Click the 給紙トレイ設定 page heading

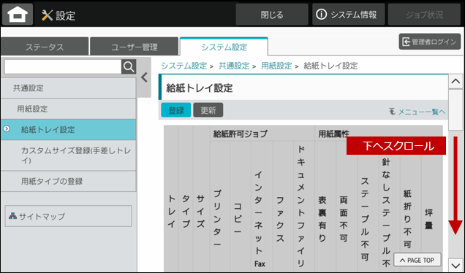tap(200, 88)
